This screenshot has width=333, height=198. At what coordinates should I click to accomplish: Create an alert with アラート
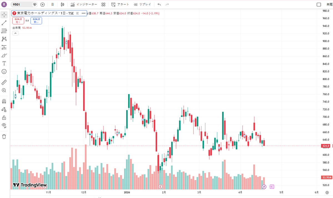tap(120, 4)
